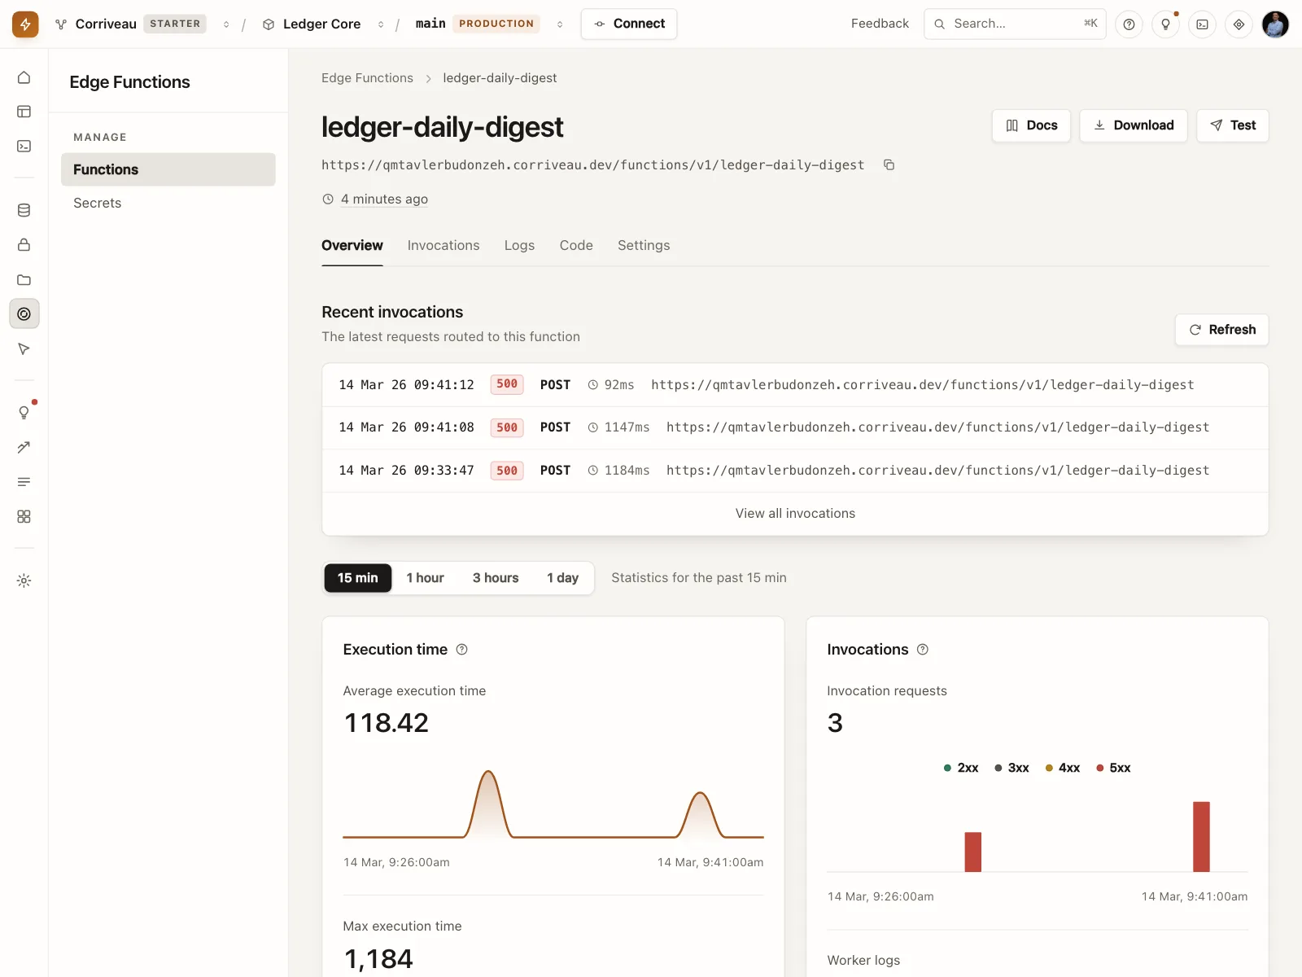Click the PRODUCTION branch badge
This screenshot has height=977, width=1302.
[x=496, y=24]
